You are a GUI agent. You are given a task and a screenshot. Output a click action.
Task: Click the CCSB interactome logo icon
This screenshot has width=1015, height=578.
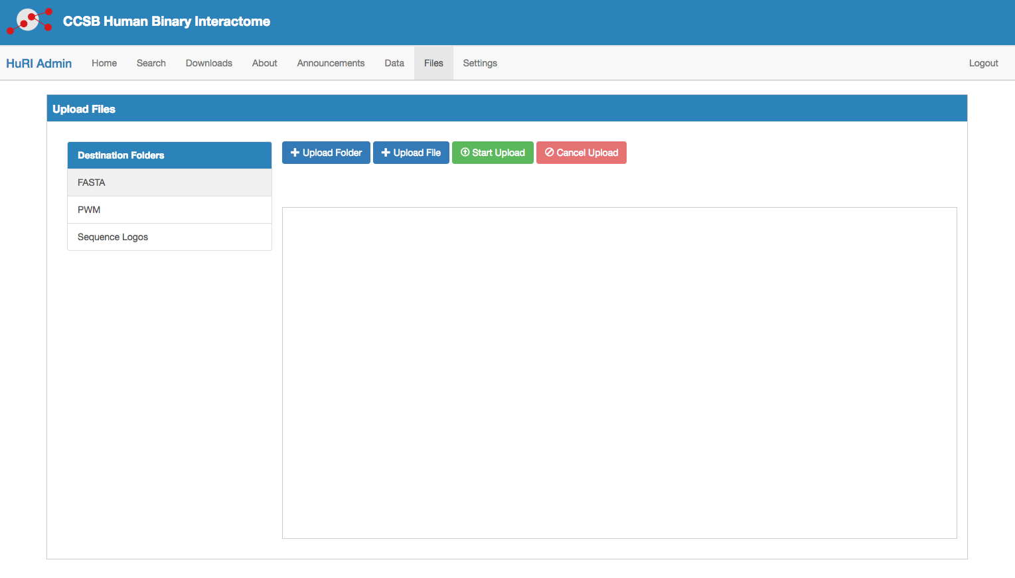click(29, 21)
